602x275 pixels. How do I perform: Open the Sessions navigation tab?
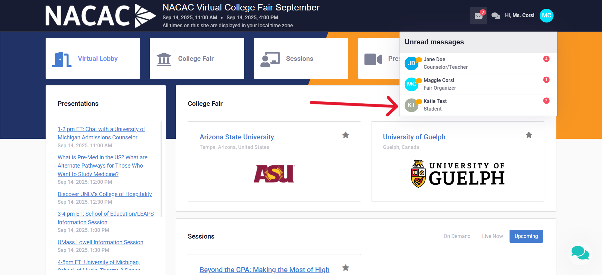301,59
